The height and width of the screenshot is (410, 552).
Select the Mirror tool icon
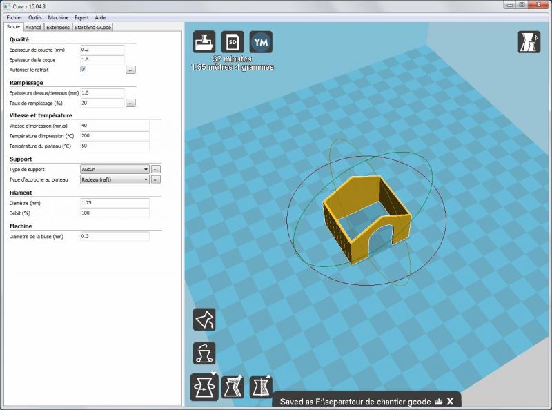coord(261,387)
